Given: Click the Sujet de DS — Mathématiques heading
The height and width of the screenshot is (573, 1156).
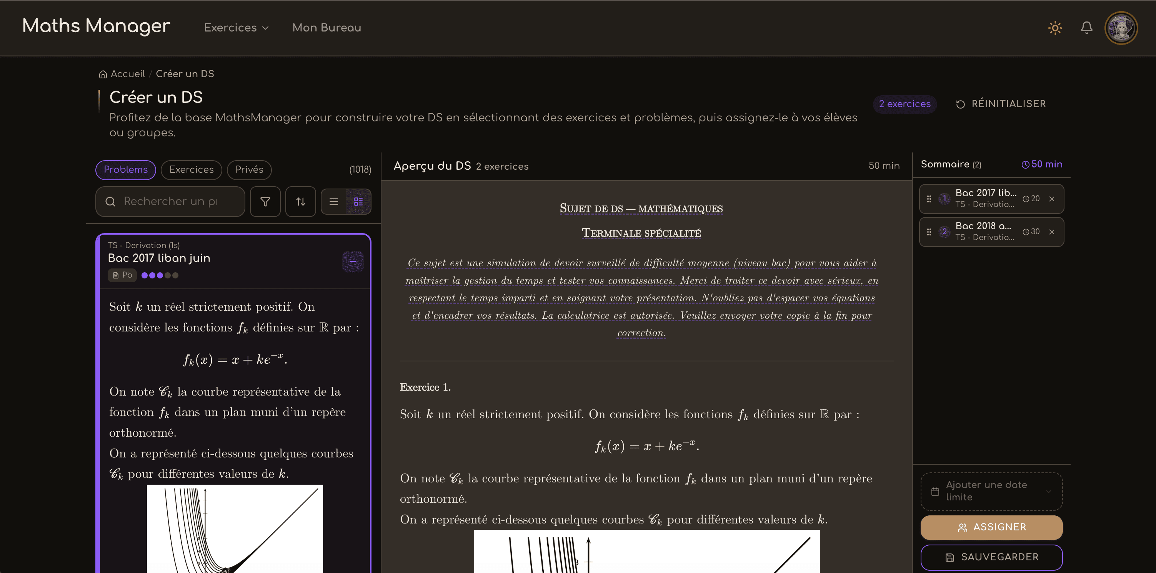Looking at the screenshot, I should (641, 209).
